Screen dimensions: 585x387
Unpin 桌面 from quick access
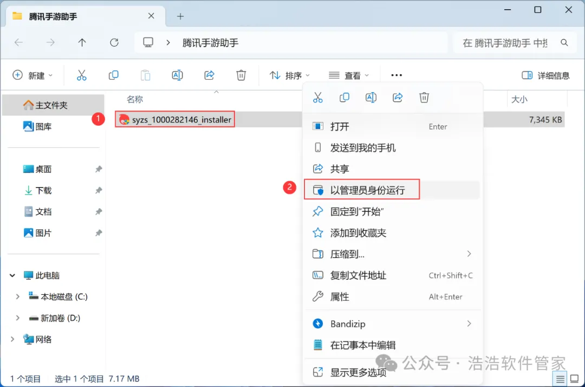pos(99,169)
